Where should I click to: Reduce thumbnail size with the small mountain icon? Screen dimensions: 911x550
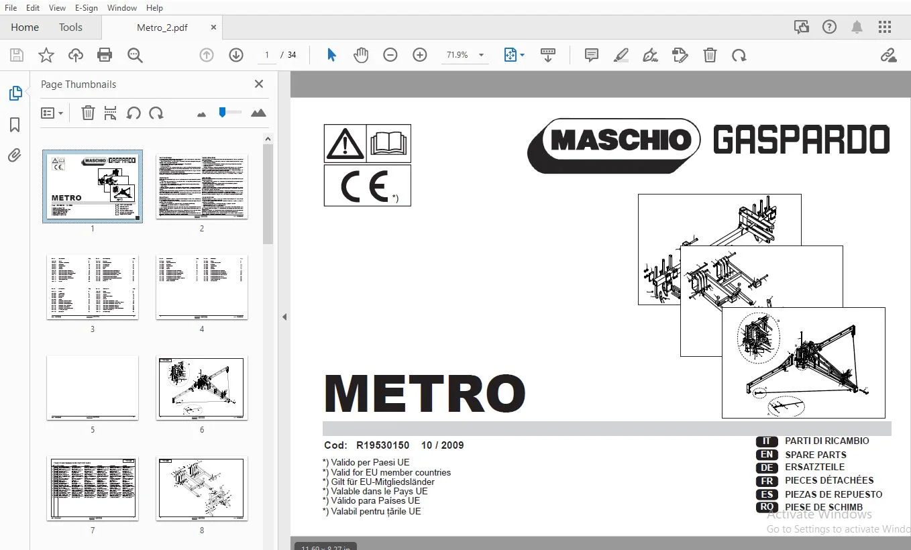click(x=201, y=114)
